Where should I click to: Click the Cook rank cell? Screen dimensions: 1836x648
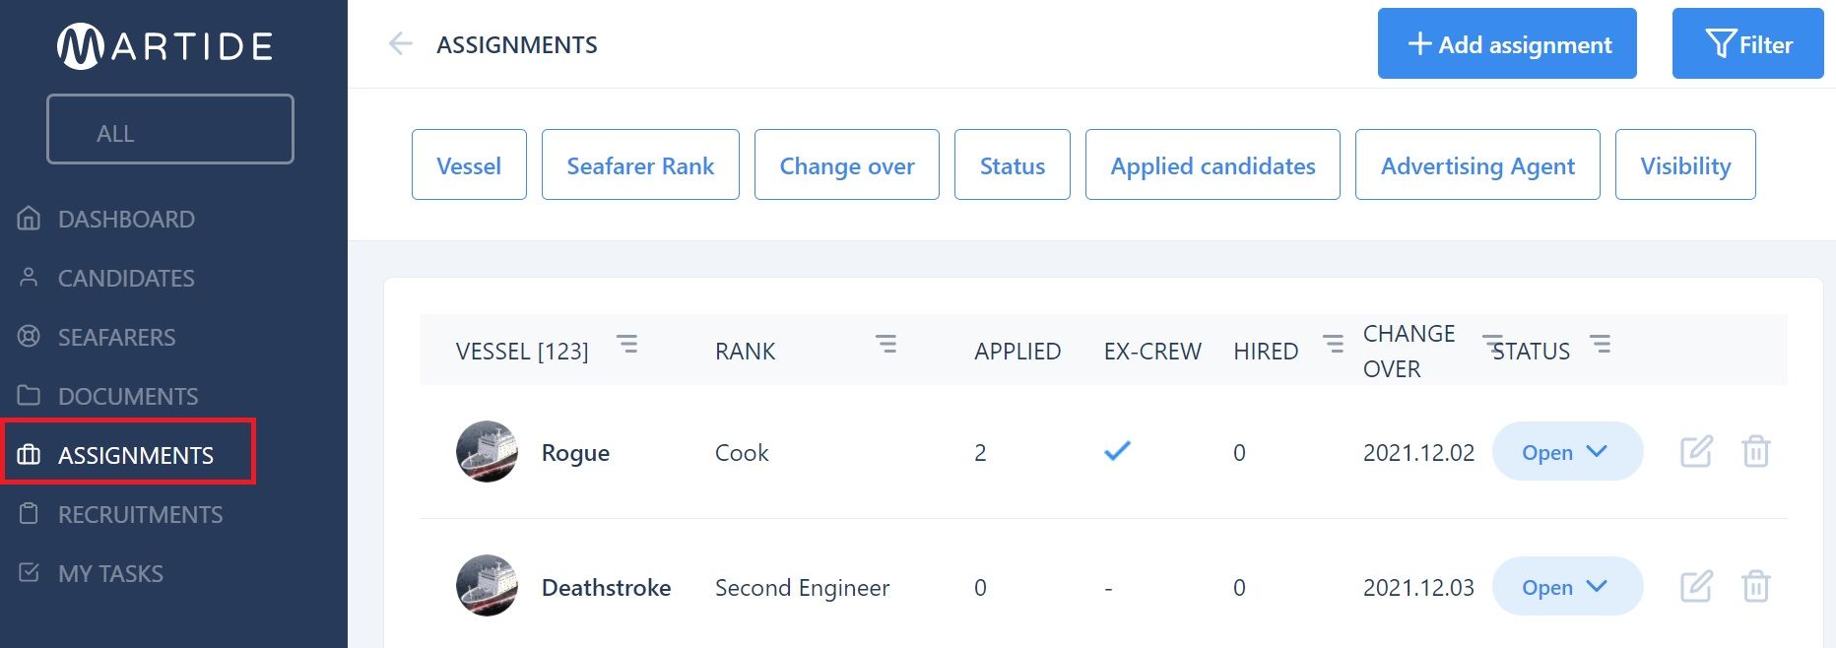(x=742, y=453)
